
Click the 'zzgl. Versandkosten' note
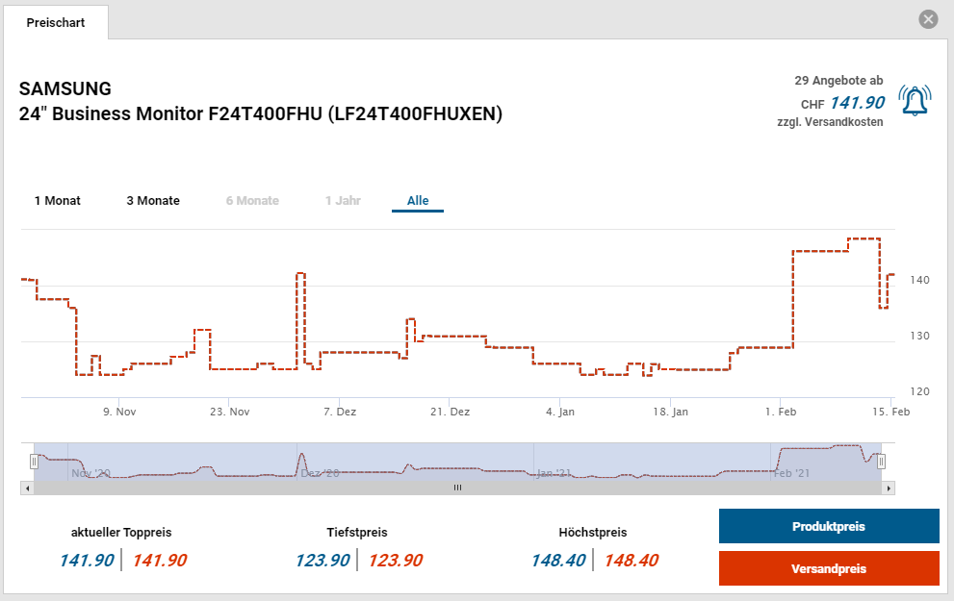pos(830,122)
